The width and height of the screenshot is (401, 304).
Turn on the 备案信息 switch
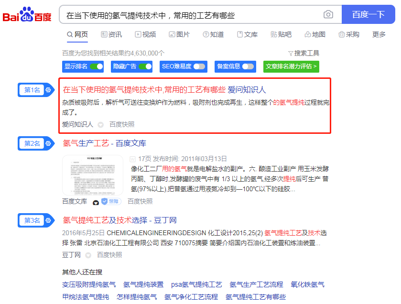(248, 66)
